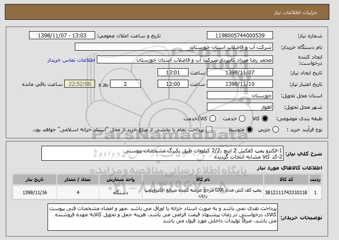Click the واحد شمارش column header

tap(121, 180)
